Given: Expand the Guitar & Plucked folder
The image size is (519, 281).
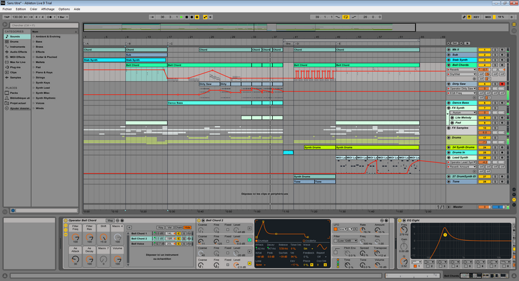Looking at the screenshot, I should click(x=34, y=57).
